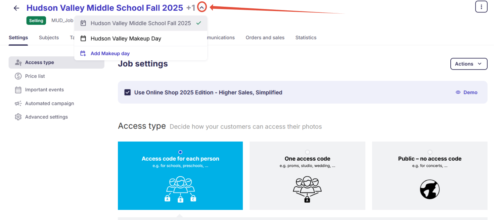Click the Demo eye icon
Image resolution: width=494 pixels, height=220 pixels.
click(x=458, y=93)
